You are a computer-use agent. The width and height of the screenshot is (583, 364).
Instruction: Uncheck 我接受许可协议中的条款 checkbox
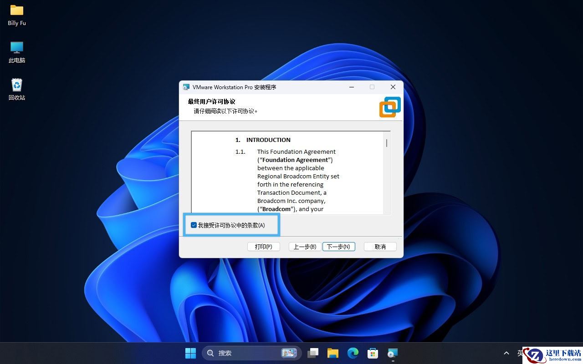point(194,225)
